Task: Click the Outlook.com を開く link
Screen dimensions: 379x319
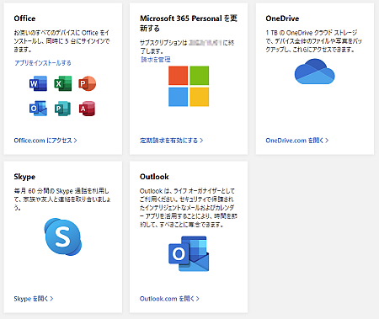Action: point(169,299)
